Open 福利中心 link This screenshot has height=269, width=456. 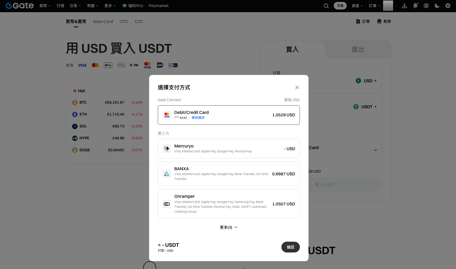(133, 6)
